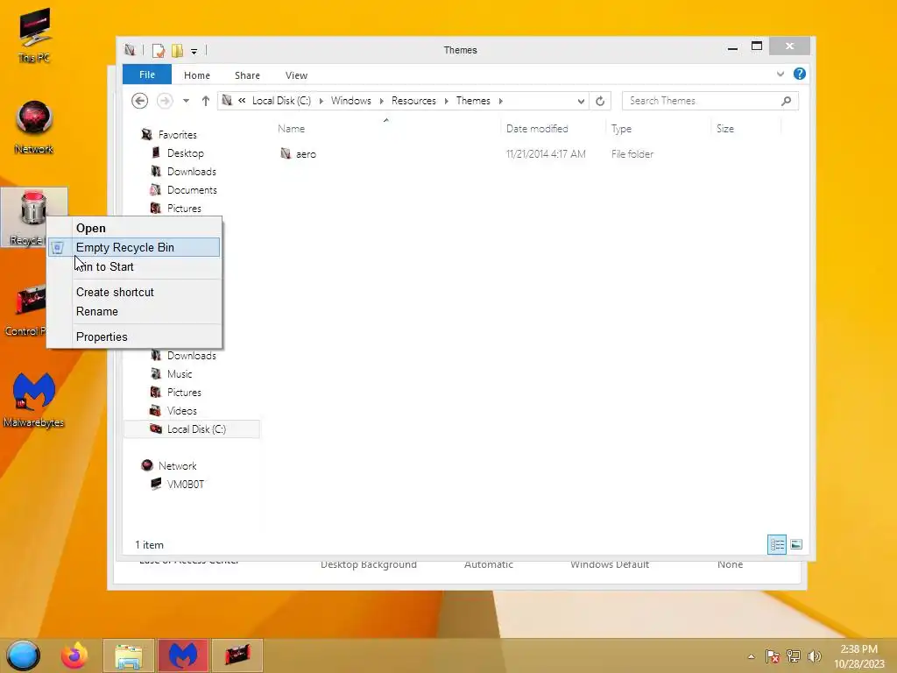Open the View ribbon tab
The height and width of the screenshot is (673, 897).
tap(296, 75)
